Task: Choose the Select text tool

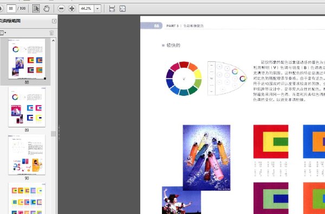Action: pyautogui.click(x=36, y=9)
